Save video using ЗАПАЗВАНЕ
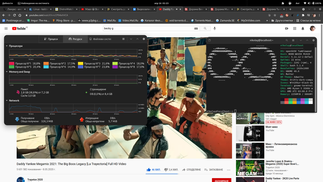323x182 pixels. click(x=213, y=170)
